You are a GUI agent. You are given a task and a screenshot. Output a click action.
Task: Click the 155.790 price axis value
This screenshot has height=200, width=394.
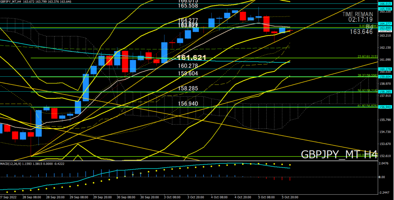pyautogui.click(x=385, y=120)
